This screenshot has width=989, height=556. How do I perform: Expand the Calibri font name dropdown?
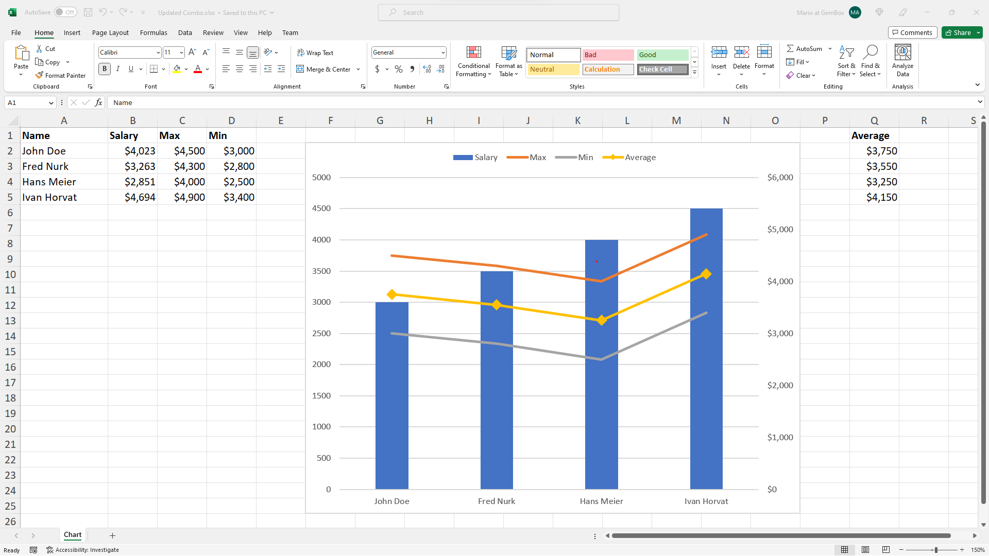(158, 53)
